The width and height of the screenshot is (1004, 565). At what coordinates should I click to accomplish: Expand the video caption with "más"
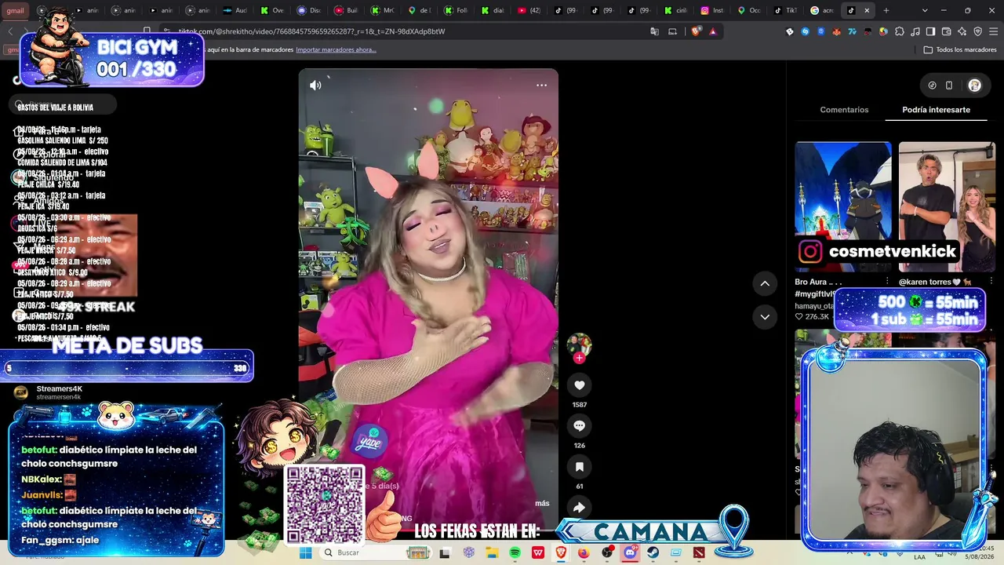tap(542, 503)
